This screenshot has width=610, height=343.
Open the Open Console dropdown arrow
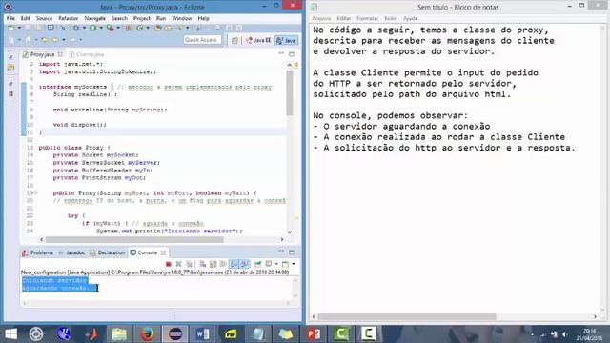tap(294, 264)
